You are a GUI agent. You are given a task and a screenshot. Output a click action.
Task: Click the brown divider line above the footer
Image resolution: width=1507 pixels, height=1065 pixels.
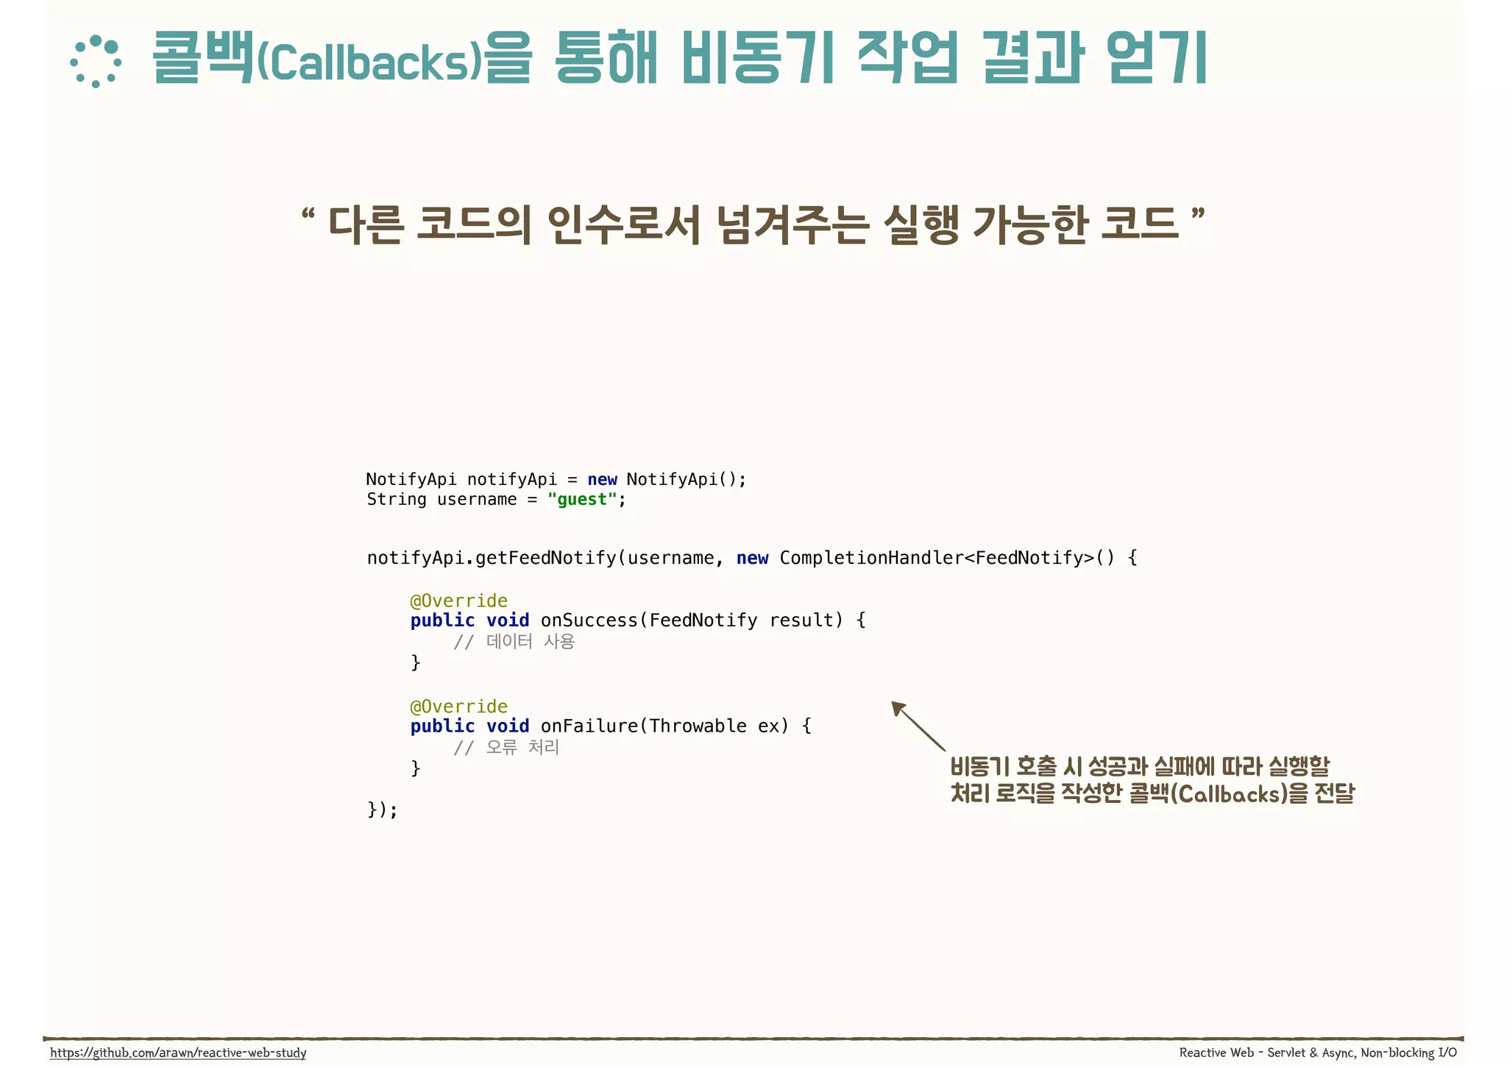coord(753,1039)
